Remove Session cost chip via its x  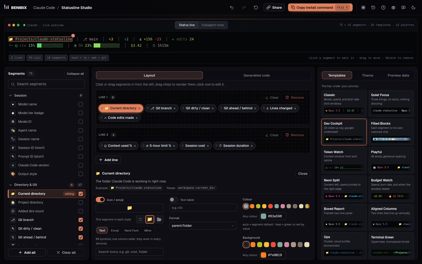coord(208,146)
